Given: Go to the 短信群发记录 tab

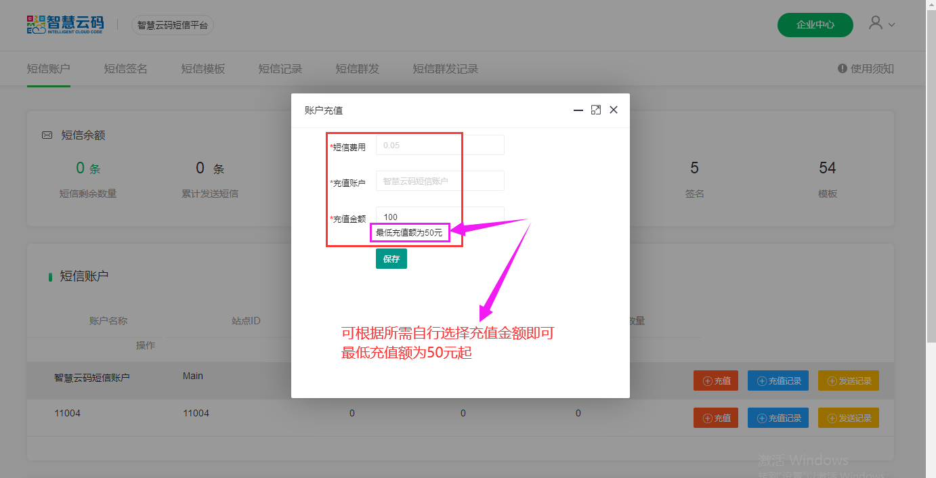Looking at the screenshot, I should coord(445,68).
